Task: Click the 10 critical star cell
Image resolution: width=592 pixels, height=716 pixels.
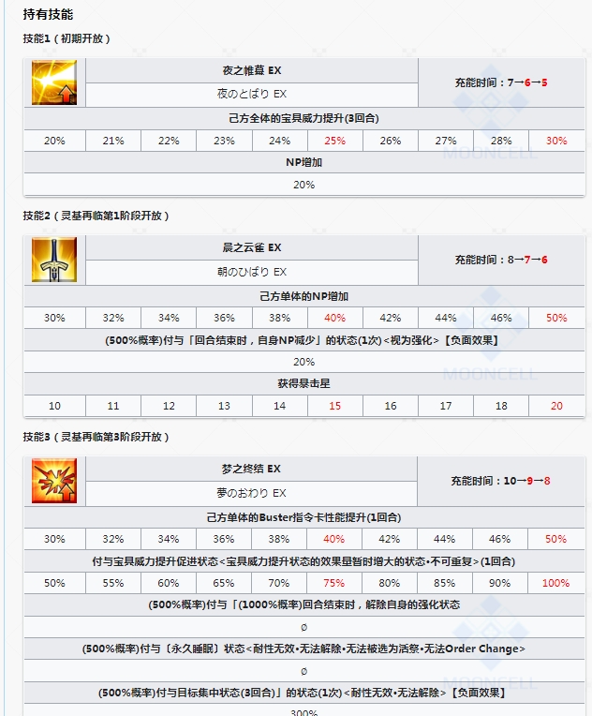Action: [x=54, y=406]
